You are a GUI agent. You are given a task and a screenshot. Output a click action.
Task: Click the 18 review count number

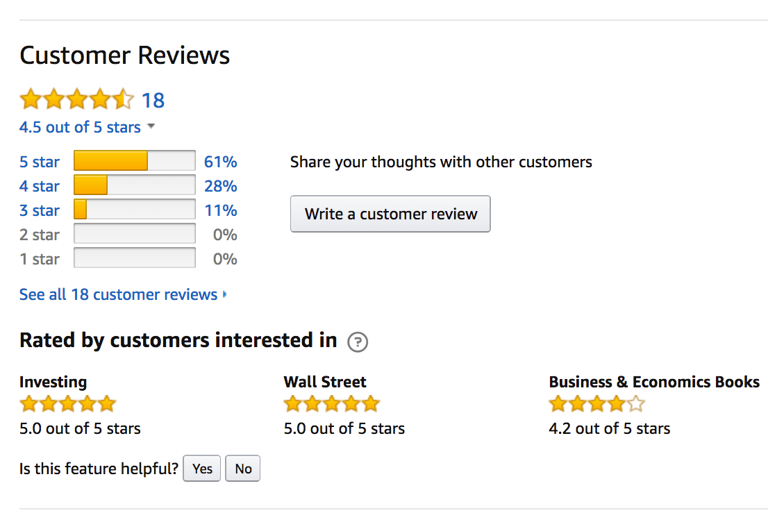coord(153,101)
